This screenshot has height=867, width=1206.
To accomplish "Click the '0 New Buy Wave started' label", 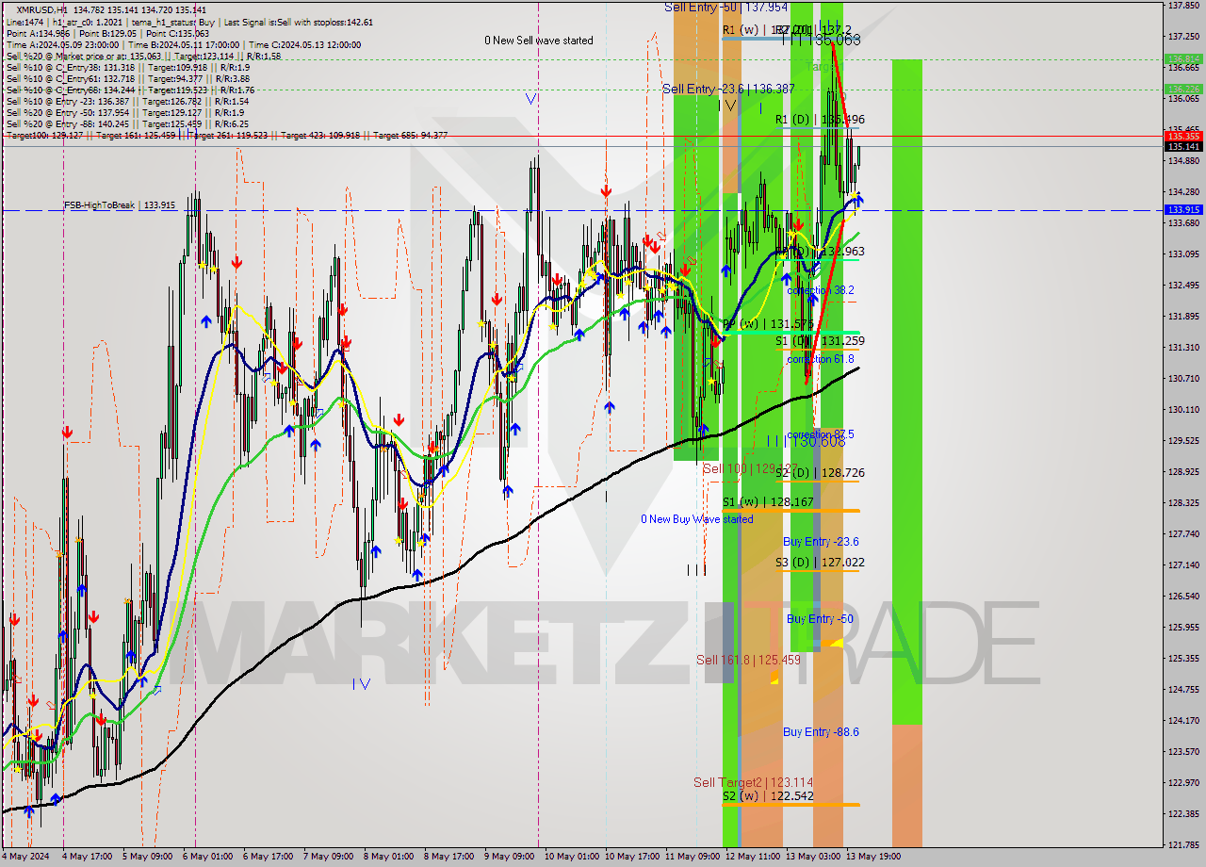I will (x=697, y=519).
